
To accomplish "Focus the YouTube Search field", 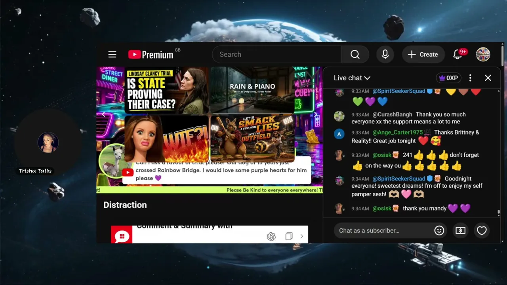I will 276,55.
